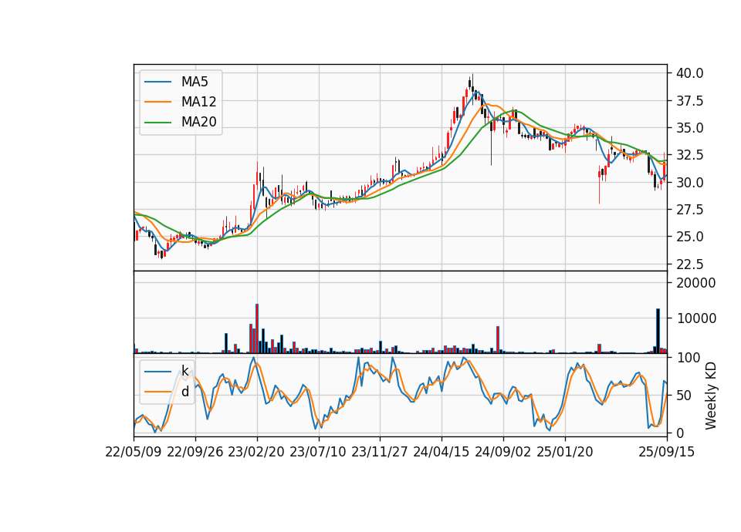This screenshot has height=532, width=741.
Task: Click the 25/01/20 date label
Action: pyautogui.click(x=565, y=452)
